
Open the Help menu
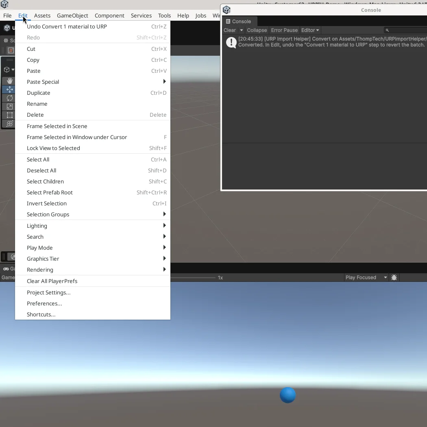coord(183,15)
